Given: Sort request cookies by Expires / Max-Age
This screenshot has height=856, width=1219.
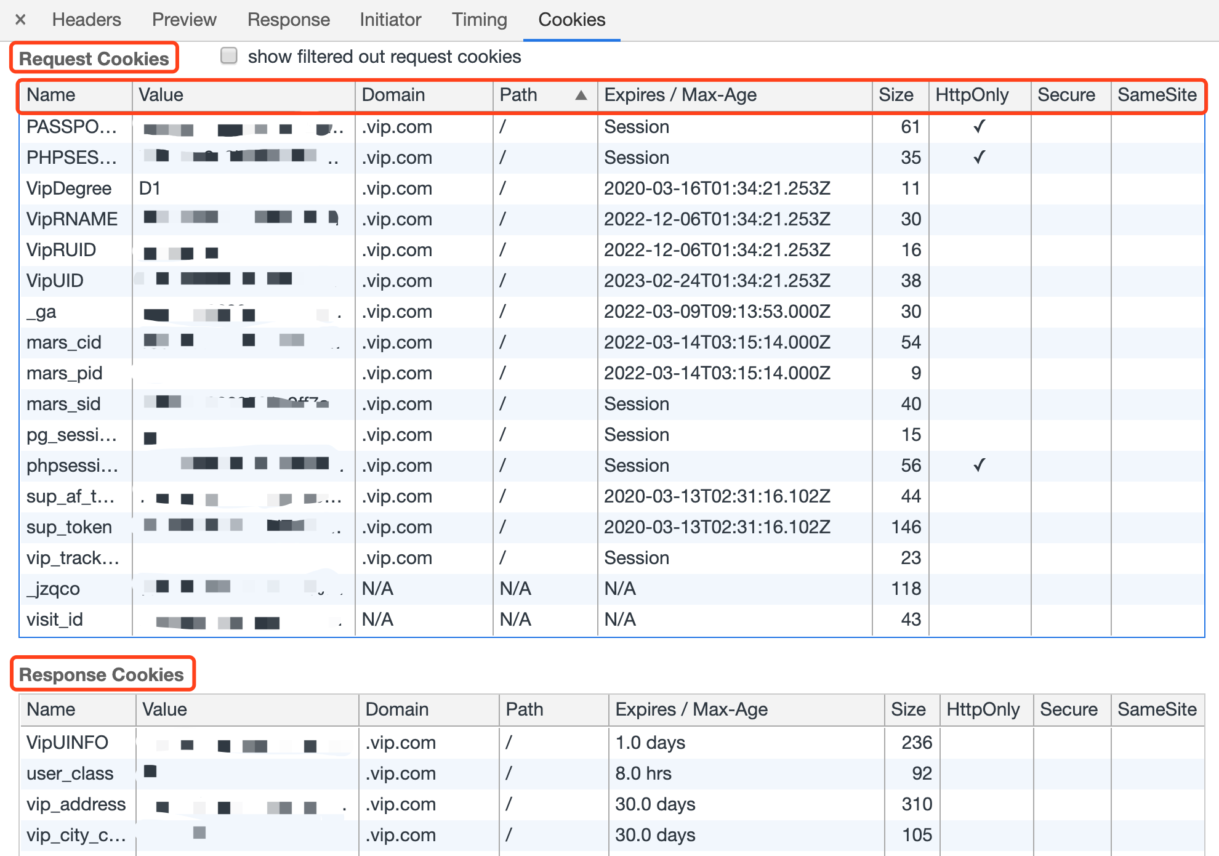Looking at the screenshot, I should click(x=680, y=95).
